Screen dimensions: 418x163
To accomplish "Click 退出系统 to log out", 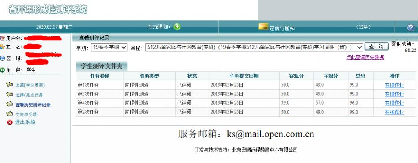I will [25, 123].
